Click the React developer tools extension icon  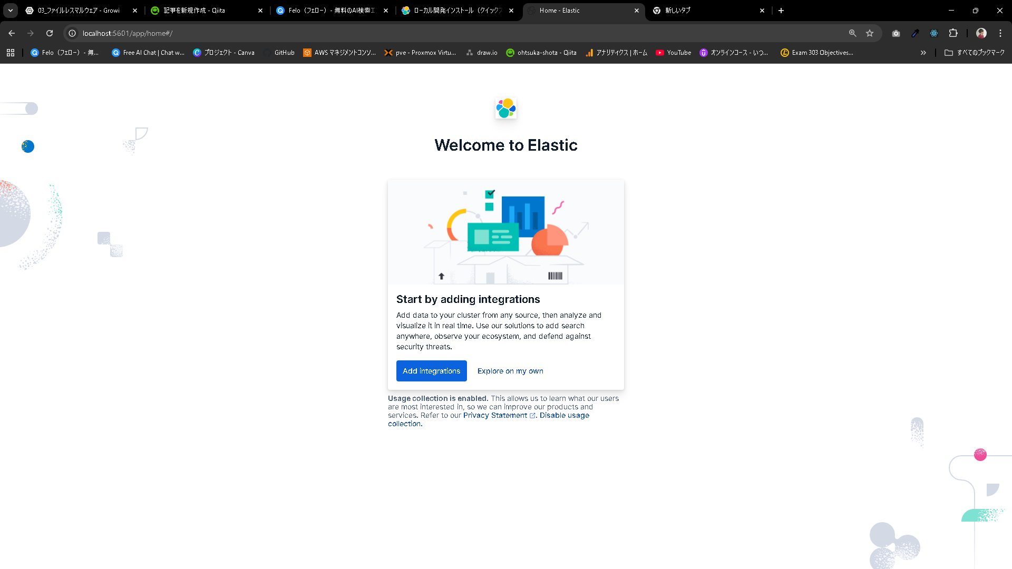(934, 33)
